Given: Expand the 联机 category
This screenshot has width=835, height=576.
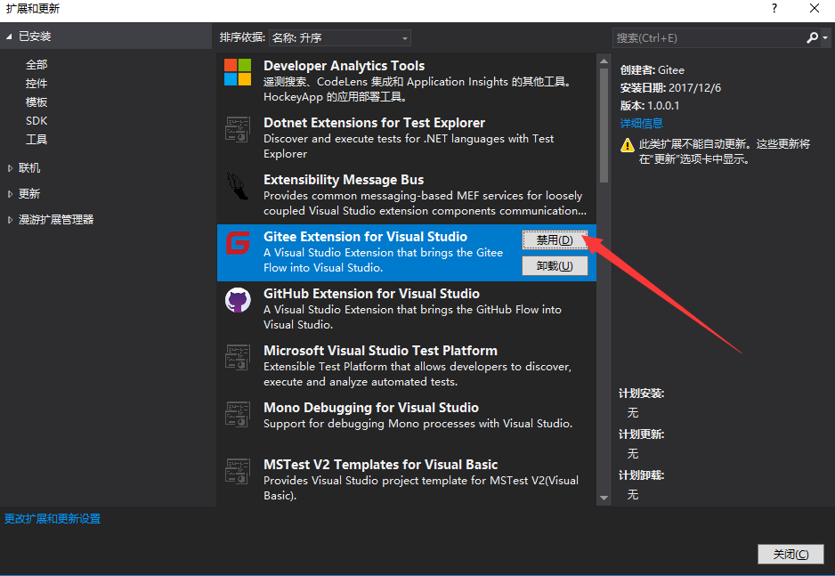Looking at the screenshot, I should tap(10, 168).
